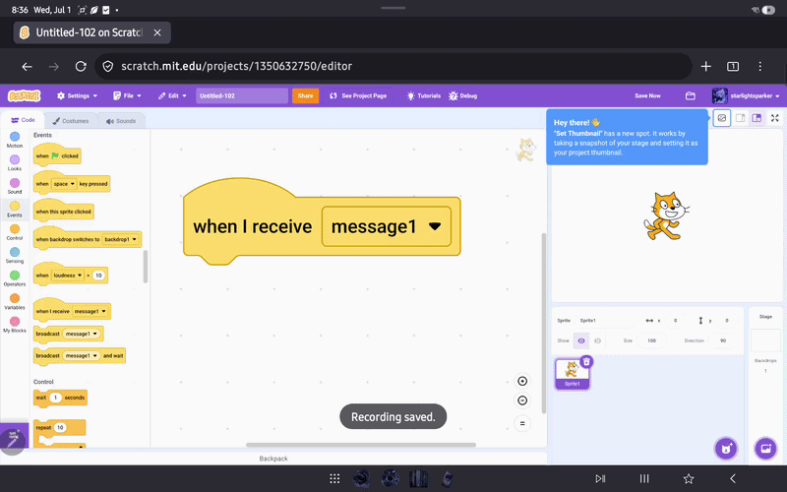Switch to small stage layout
Viewport: 787px width, 492px height.
pos(741,118)
